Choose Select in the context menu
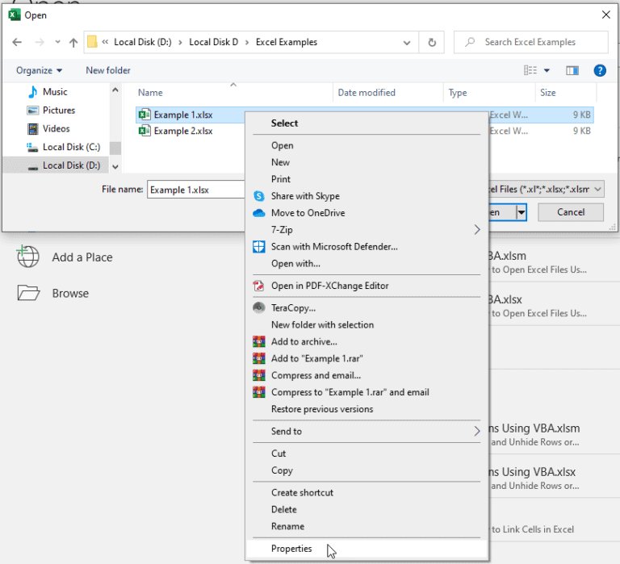Viewport: 620px width, 564px height. point(284,123)
